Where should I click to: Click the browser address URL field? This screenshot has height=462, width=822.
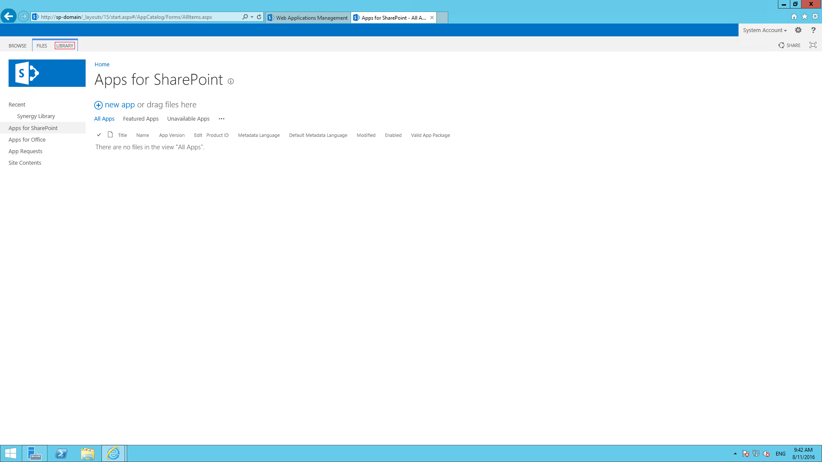click(x=139, y=17)
